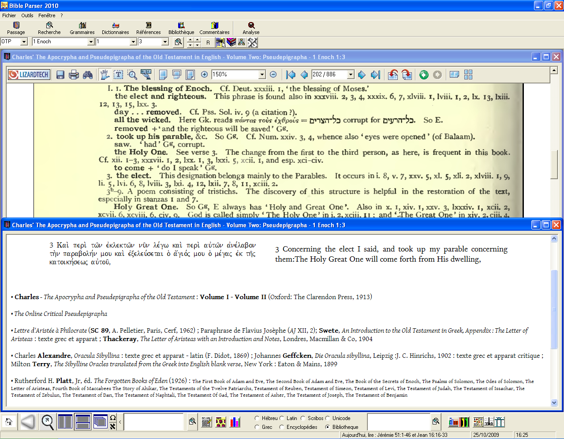This screenshot has width=564, height=439.
Task: Jump to the first page of the document
Action: coord(291,75)
